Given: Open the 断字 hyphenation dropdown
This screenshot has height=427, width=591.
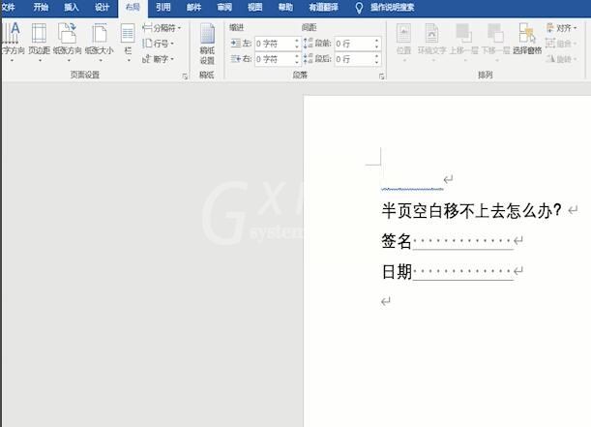Looking at the screenshot, I should 159,59.
